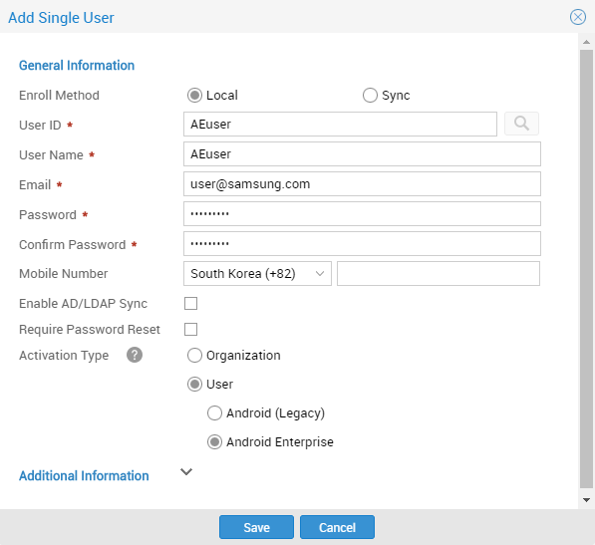Click the Email input field
The width and height of the screenshot is (595, 545).
coord(362,184)
